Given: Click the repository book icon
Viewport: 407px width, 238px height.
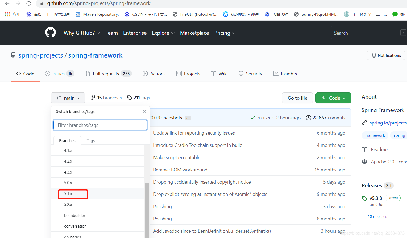Looking at the screenshot, I should click(x=13, y=55).
